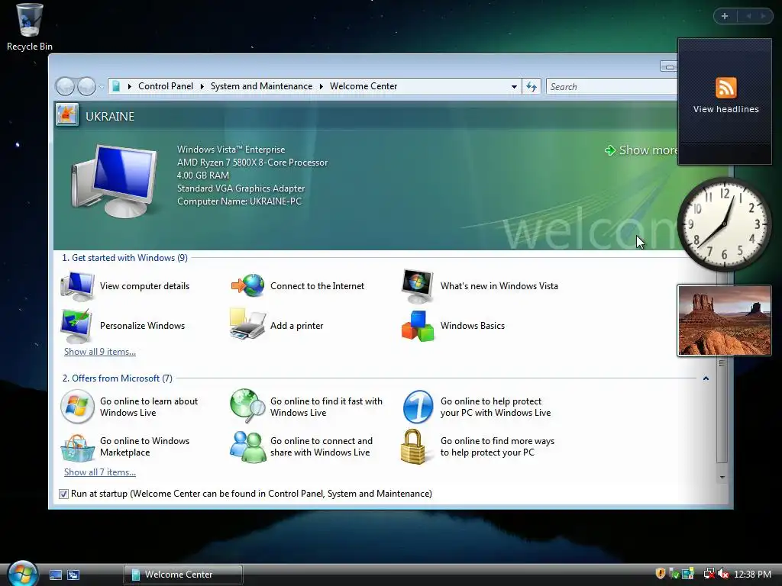Select Go online to connect and share
This screenshot has height=586, width=782.
(x=301, y=447)
